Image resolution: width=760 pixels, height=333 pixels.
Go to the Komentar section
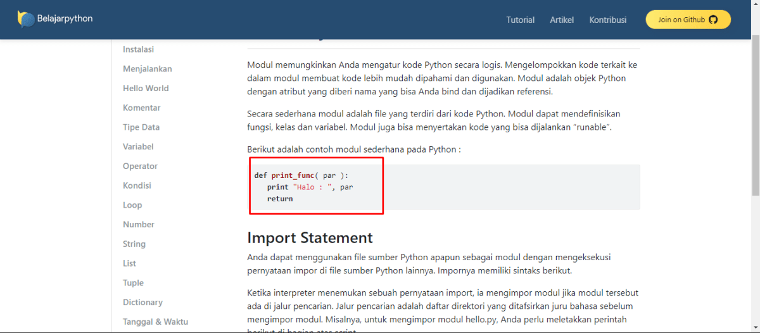[141, 108]
